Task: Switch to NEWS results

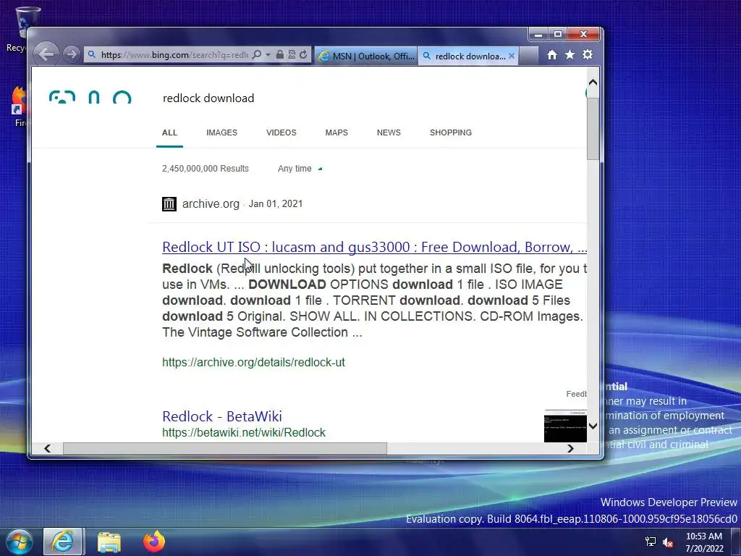Action: (x=389, y=132)
